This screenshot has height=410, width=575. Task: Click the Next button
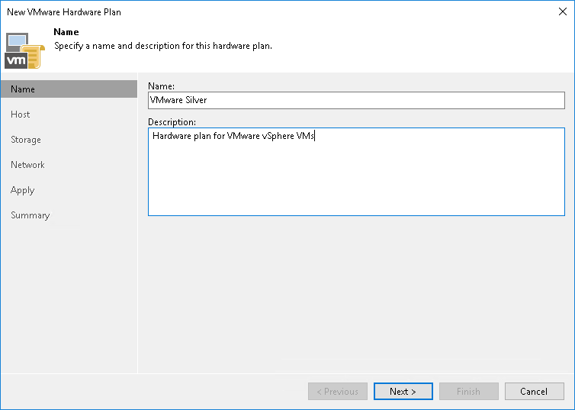[x=403, y=392]
